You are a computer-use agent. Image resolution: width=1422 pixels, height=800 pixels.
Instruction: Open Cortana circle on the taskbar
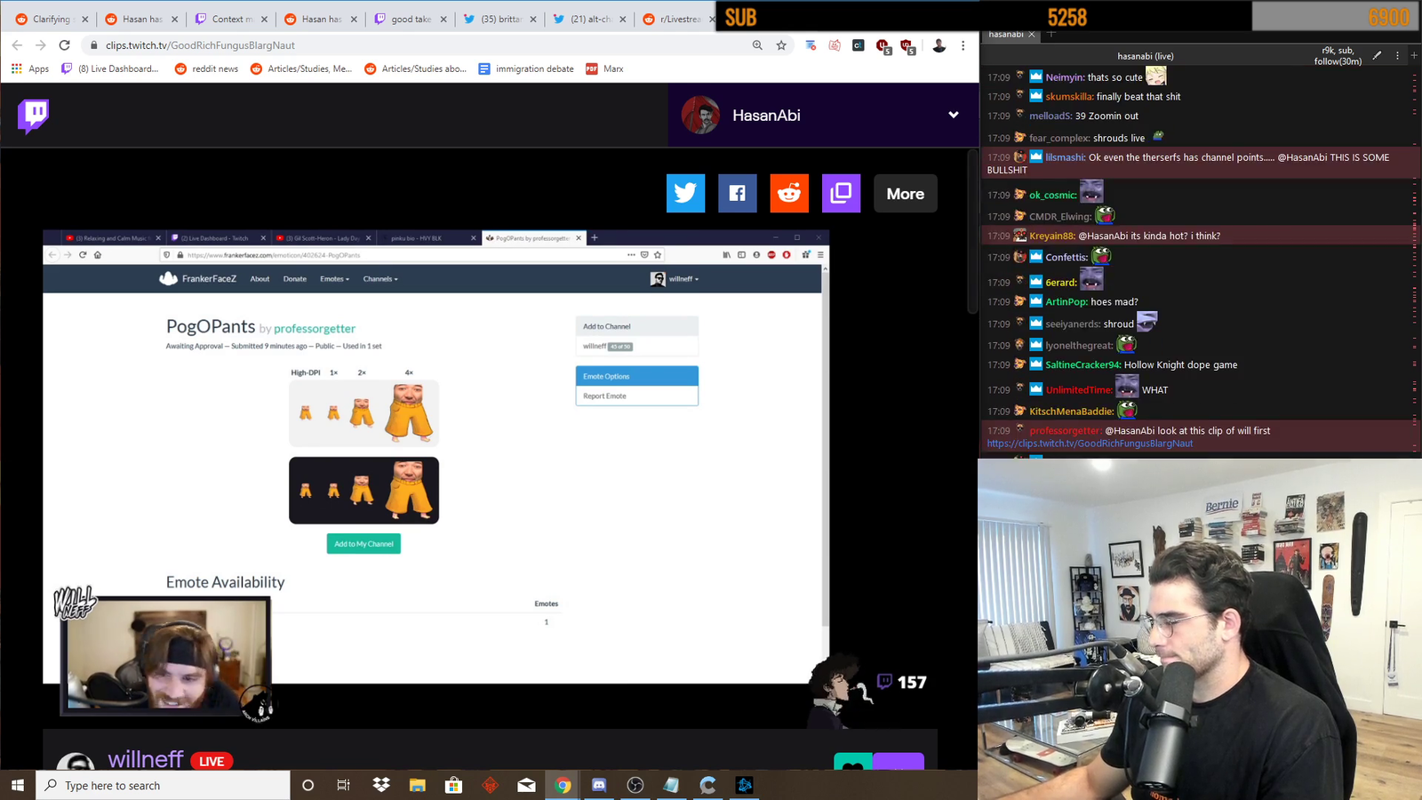(x=308, y=785)
